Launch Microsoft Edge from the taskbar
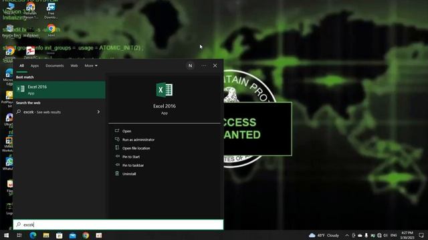This screenshot has height=240, width=428. [33, 235]
